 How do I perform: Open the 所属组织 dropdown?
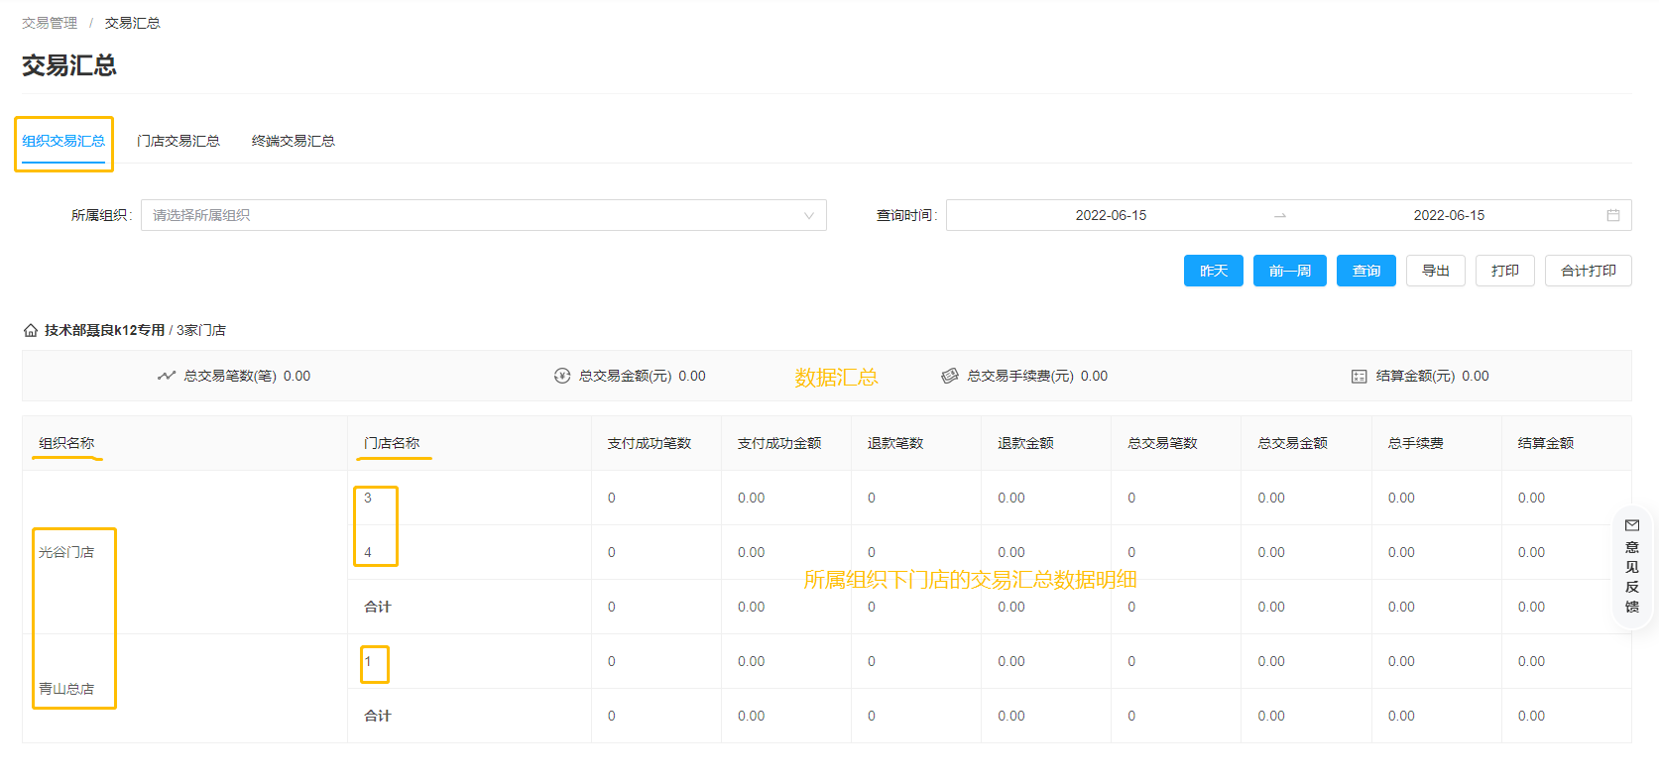pyautogui.click(x=484, y=215)
